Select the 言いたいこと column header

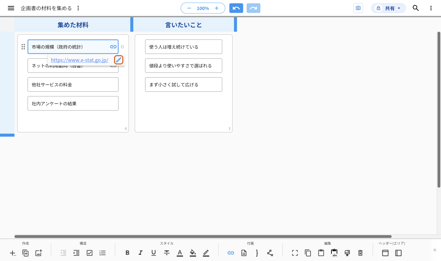coord(184,25)
